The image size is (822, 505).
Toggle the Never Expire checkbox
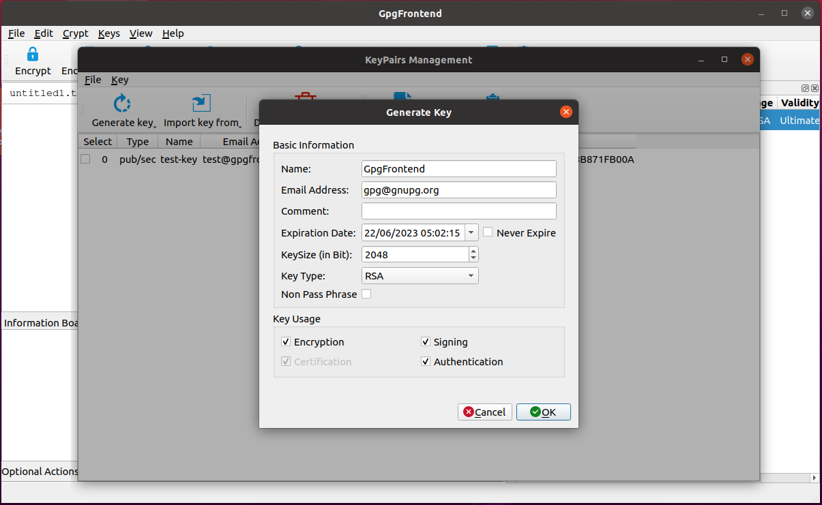click(x=488, y=232)
